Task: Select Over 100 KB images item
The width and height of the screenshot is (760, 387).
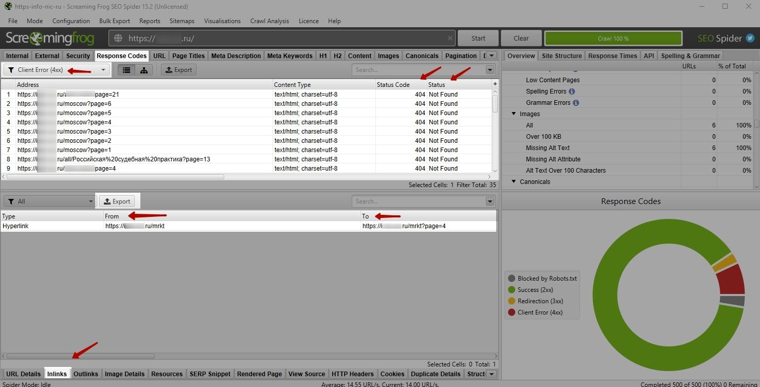Action: point(544,137)
